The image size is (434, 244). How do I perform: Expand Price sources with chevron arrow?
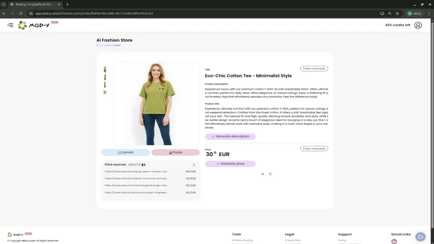(194, 165)
